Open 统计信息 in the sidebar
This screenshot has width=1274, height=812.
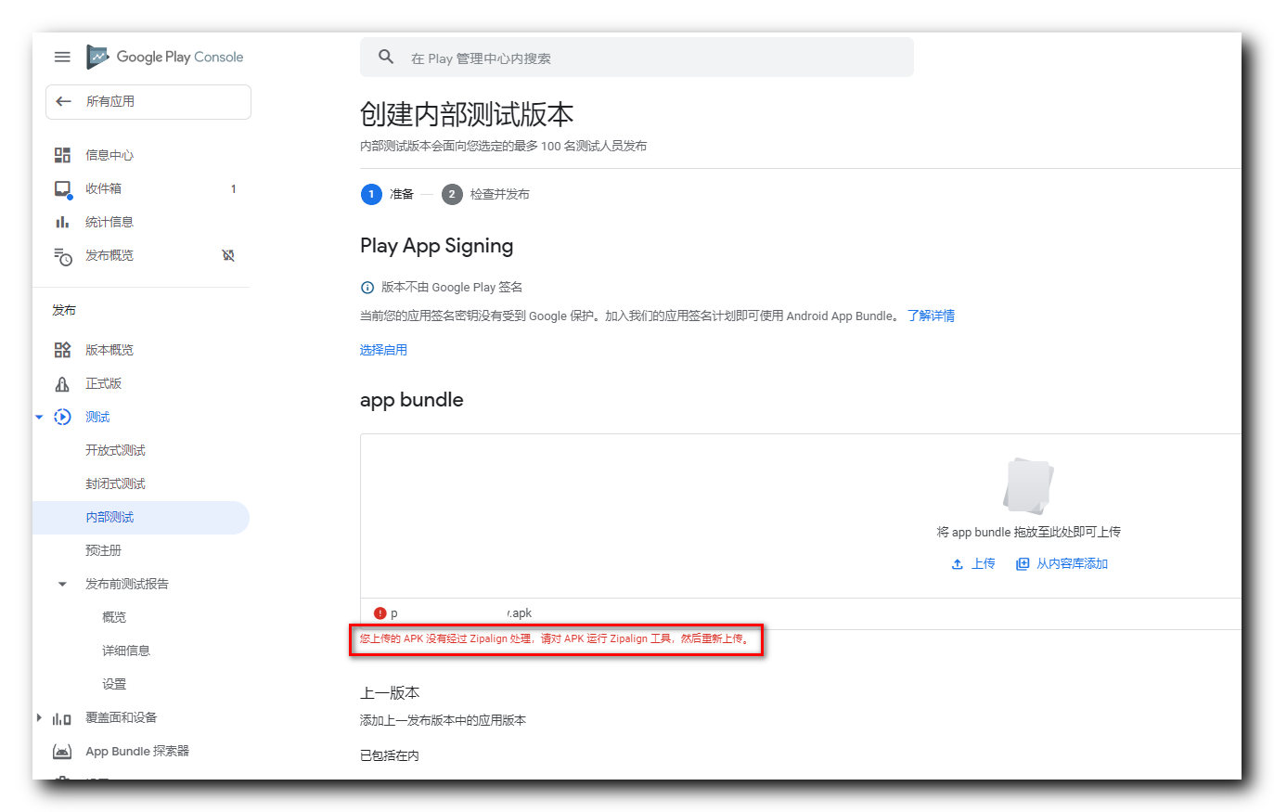109,222
